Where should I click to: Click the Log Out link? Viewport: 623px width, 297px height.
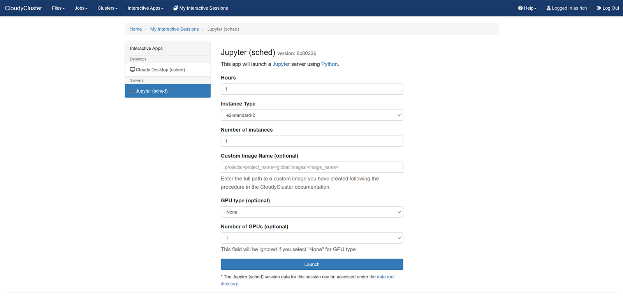608,8
